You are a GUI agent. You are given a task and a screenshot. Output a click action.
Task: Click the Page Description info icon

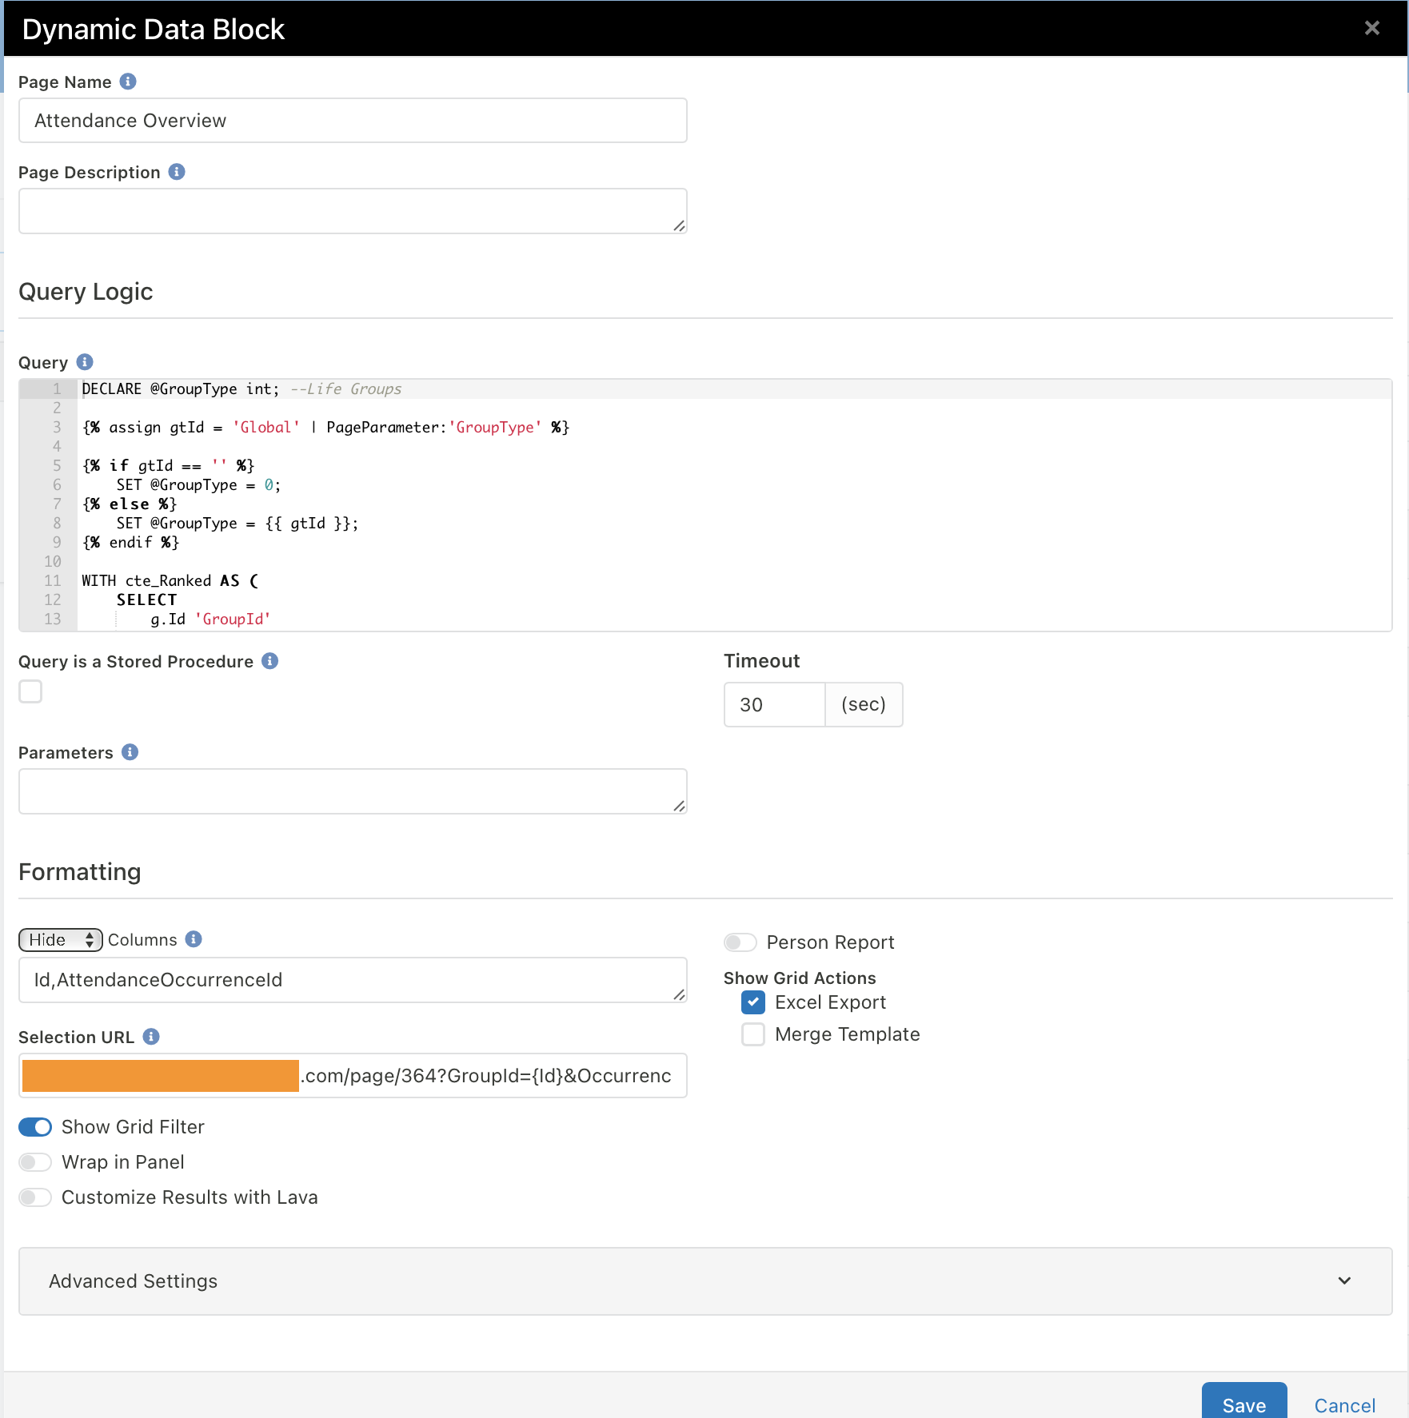tap(177, 172)
